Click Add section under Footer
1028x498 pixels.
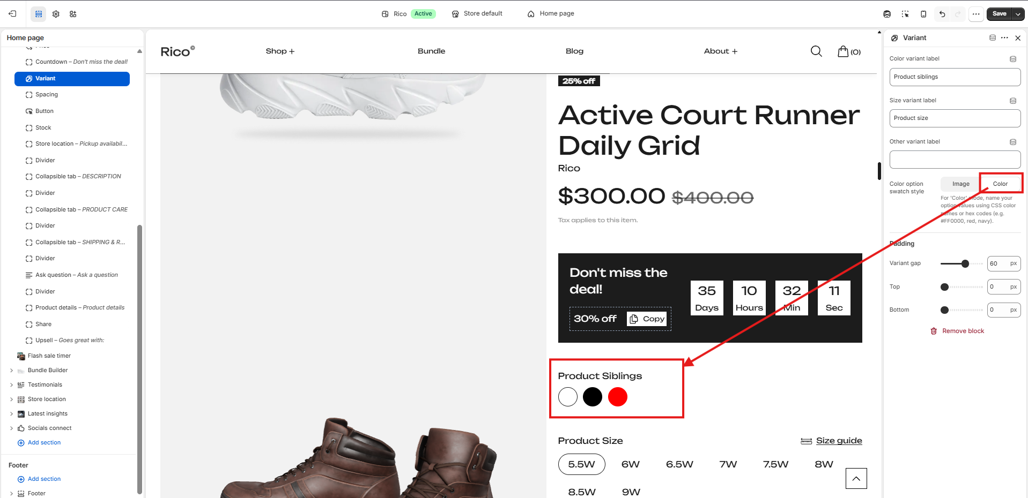44,479
